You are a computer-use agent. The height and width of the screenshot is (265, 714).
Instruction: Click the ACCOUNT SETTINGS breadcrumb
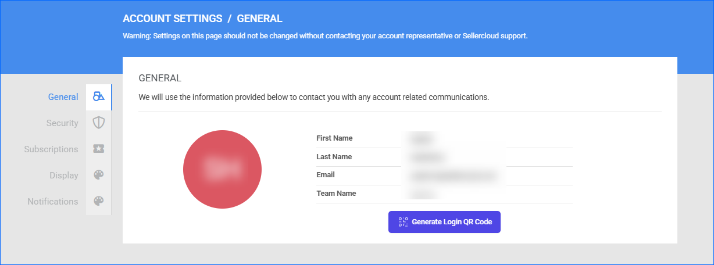tap(172, 19)
